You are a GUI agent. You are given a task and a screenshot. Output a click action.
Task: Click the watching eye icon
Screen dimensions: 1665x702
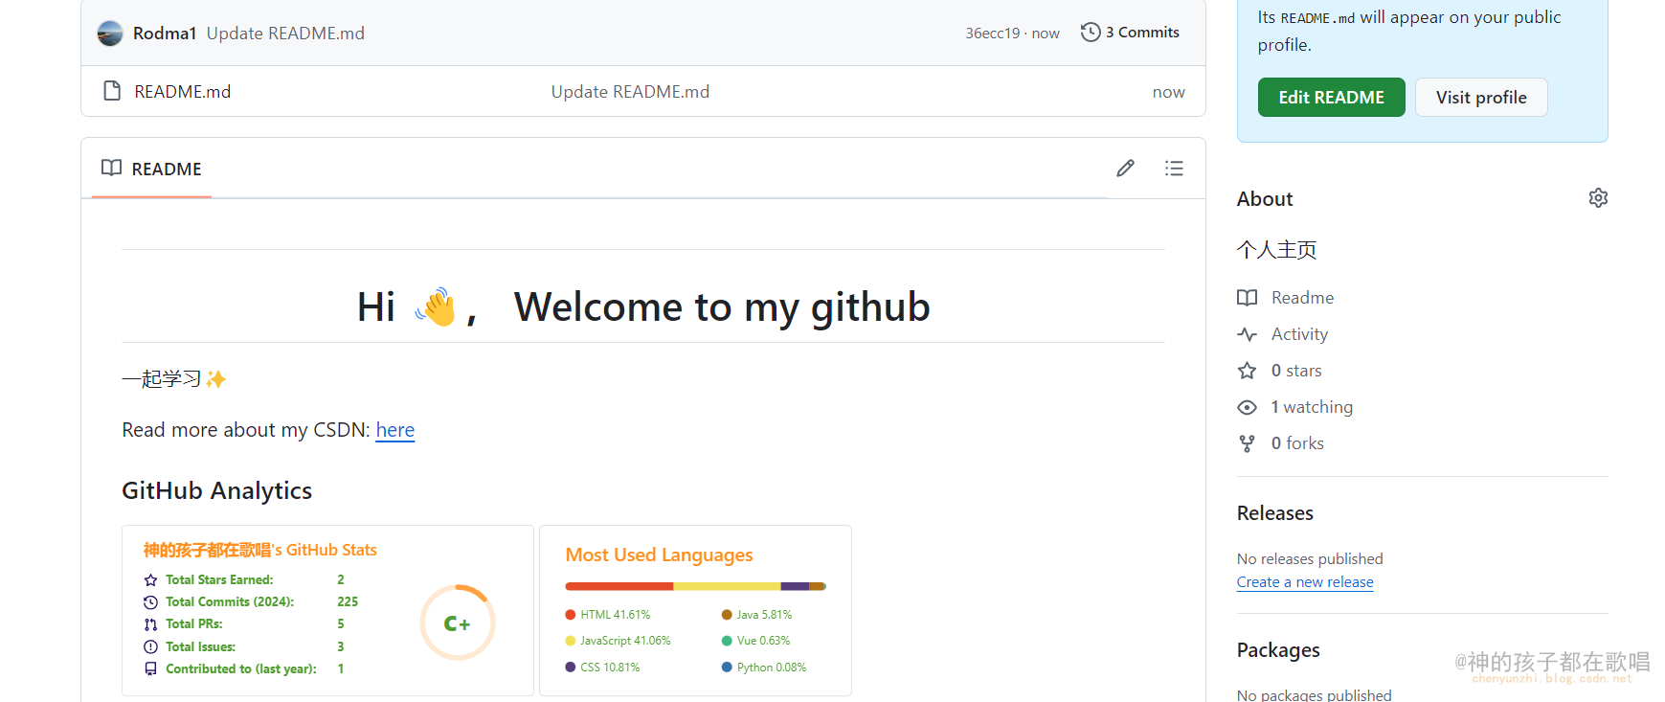click(x=1247, y=407)
